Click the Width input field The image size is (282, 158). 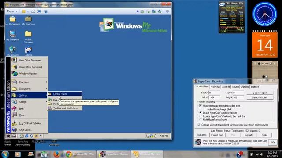point(214,97)
